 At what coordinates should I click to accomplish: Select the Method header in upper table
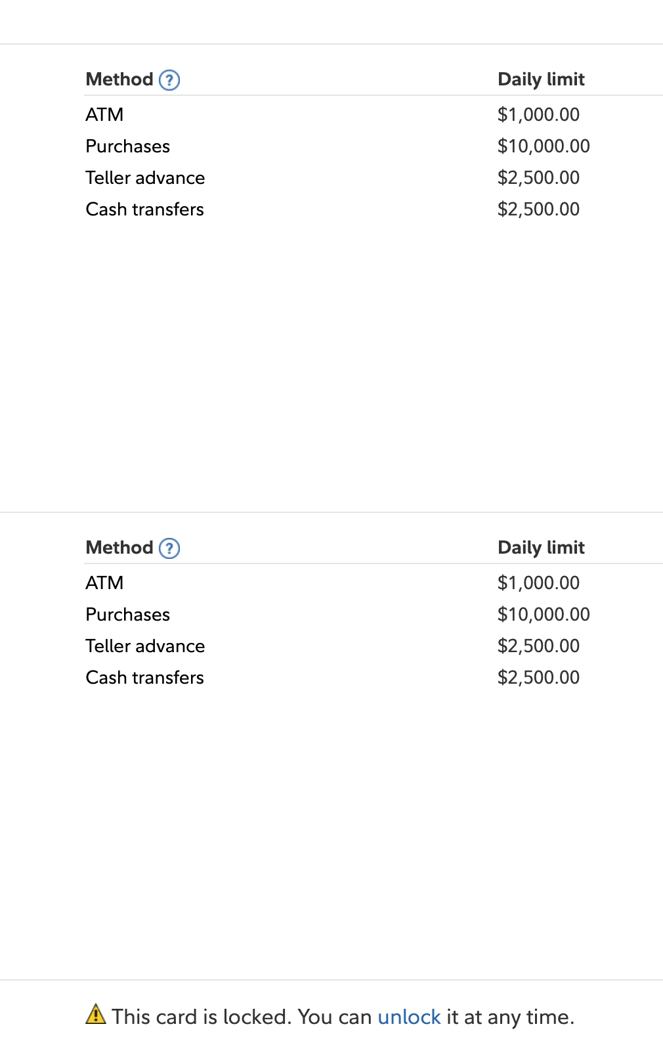119,79
